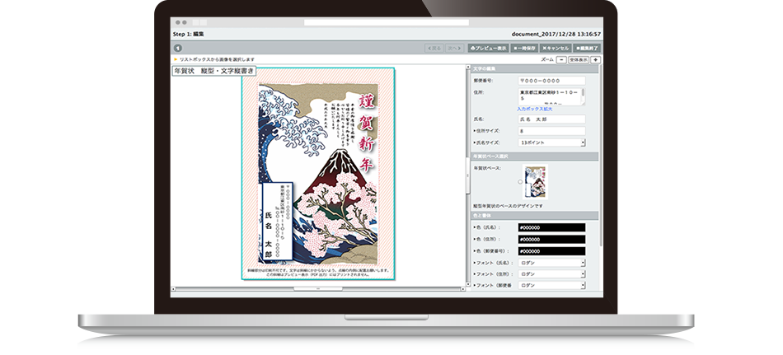Click the キャンセル cancel button
The width and height of the screenshot is (783, 355).
556,49
